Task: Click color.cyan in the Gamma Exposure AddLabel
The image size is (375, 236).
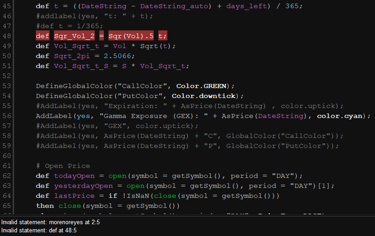Action: [340, 116]
